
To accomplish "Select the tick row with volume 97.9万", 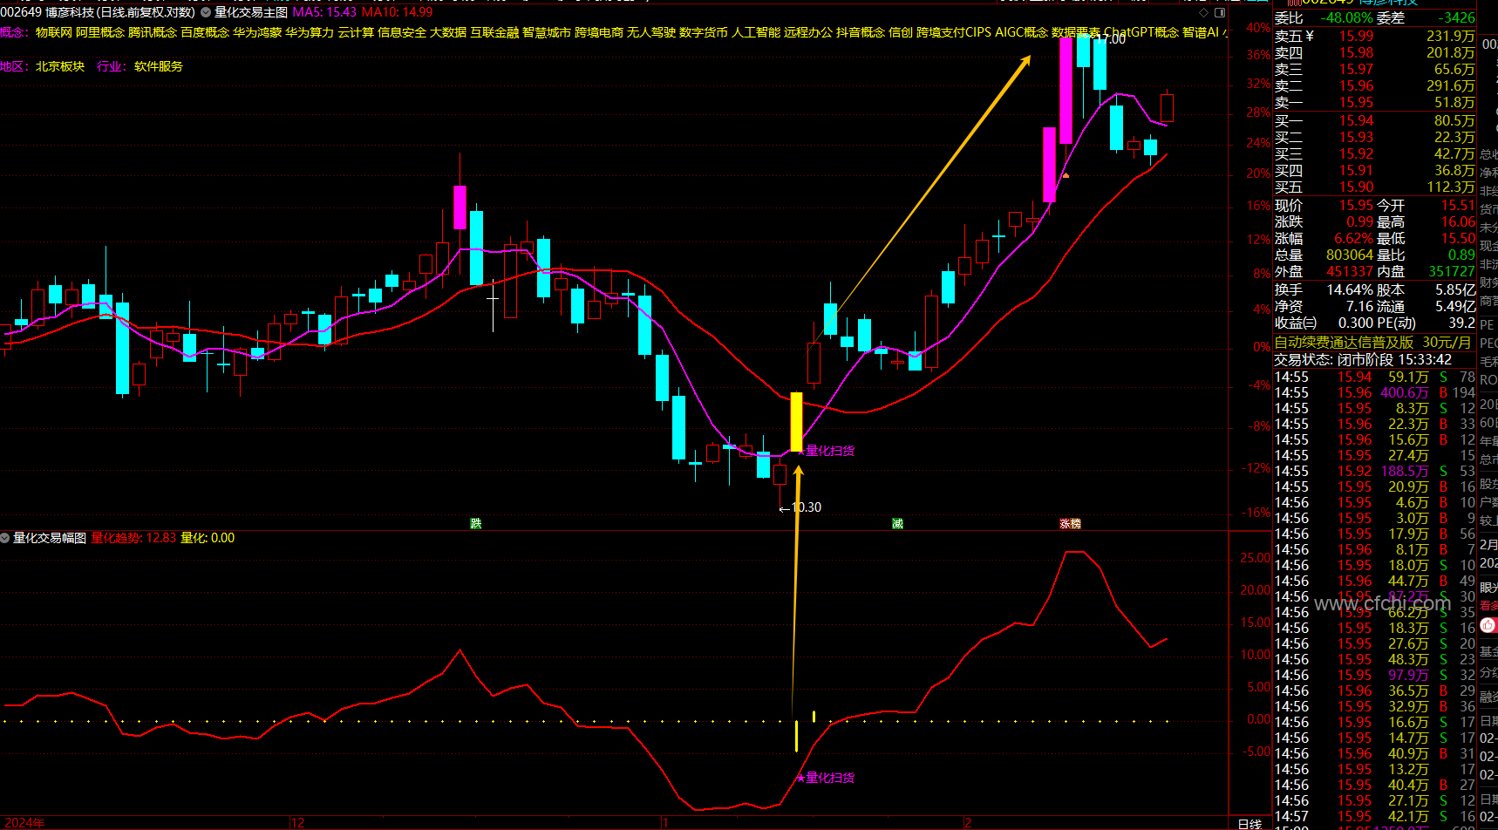I will pos(1374,675).
